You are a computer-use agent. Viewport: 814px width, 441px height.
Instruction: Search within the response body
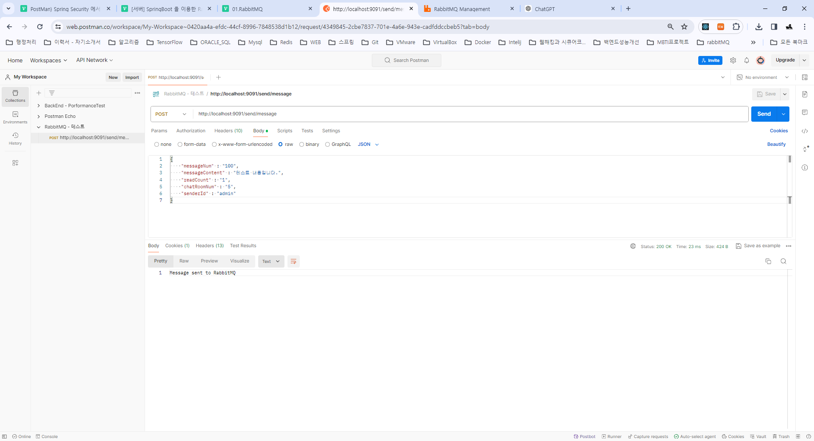783,261
